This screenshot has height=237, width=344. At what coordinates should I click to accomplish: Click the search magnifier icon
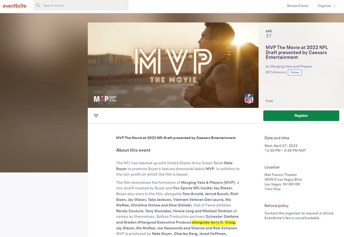38,5
